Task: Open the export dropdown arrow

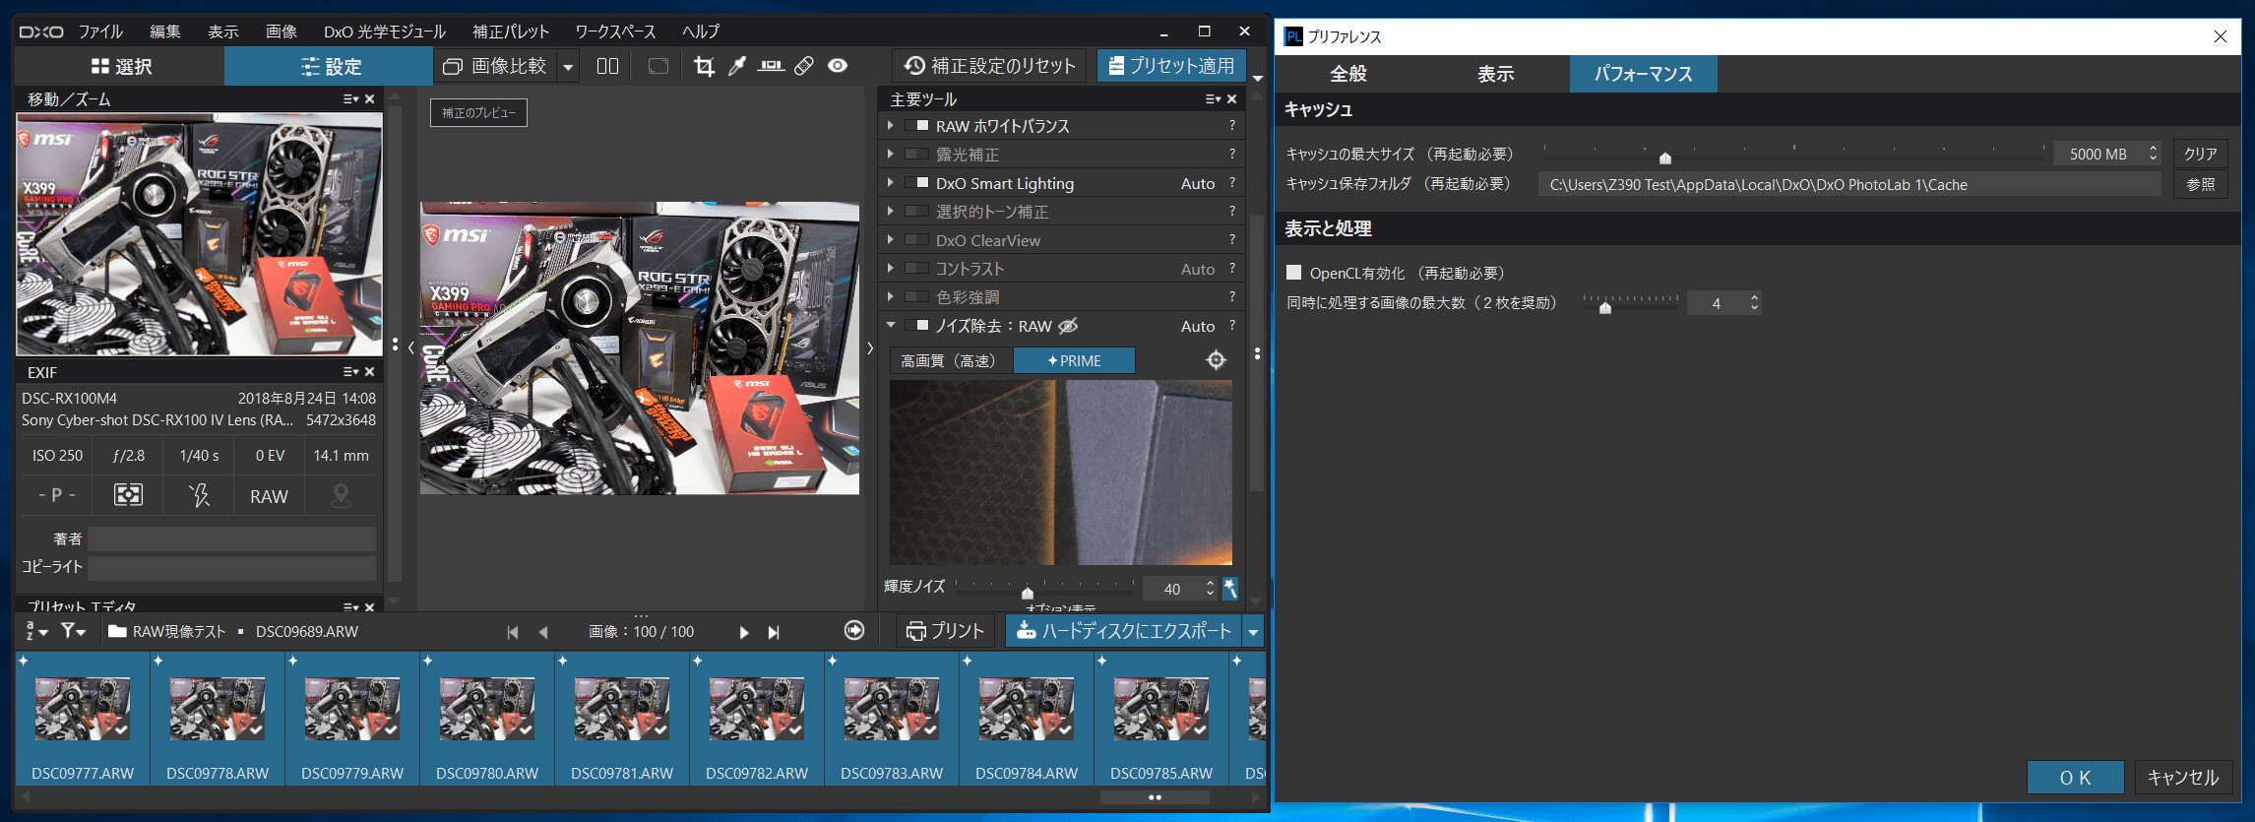Action: [1253, 632]
